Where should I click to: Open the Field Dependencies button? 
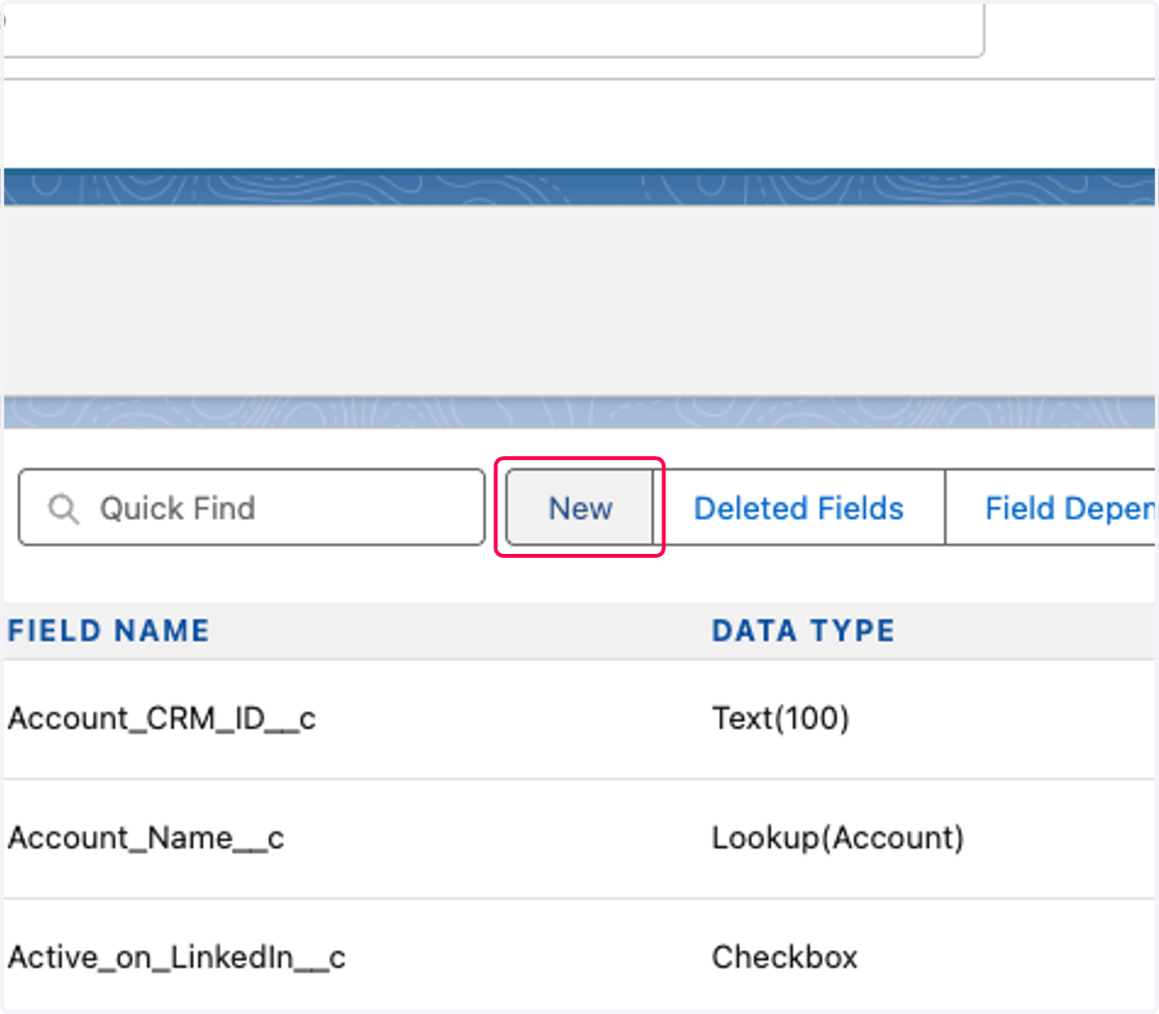(1052, 507)
